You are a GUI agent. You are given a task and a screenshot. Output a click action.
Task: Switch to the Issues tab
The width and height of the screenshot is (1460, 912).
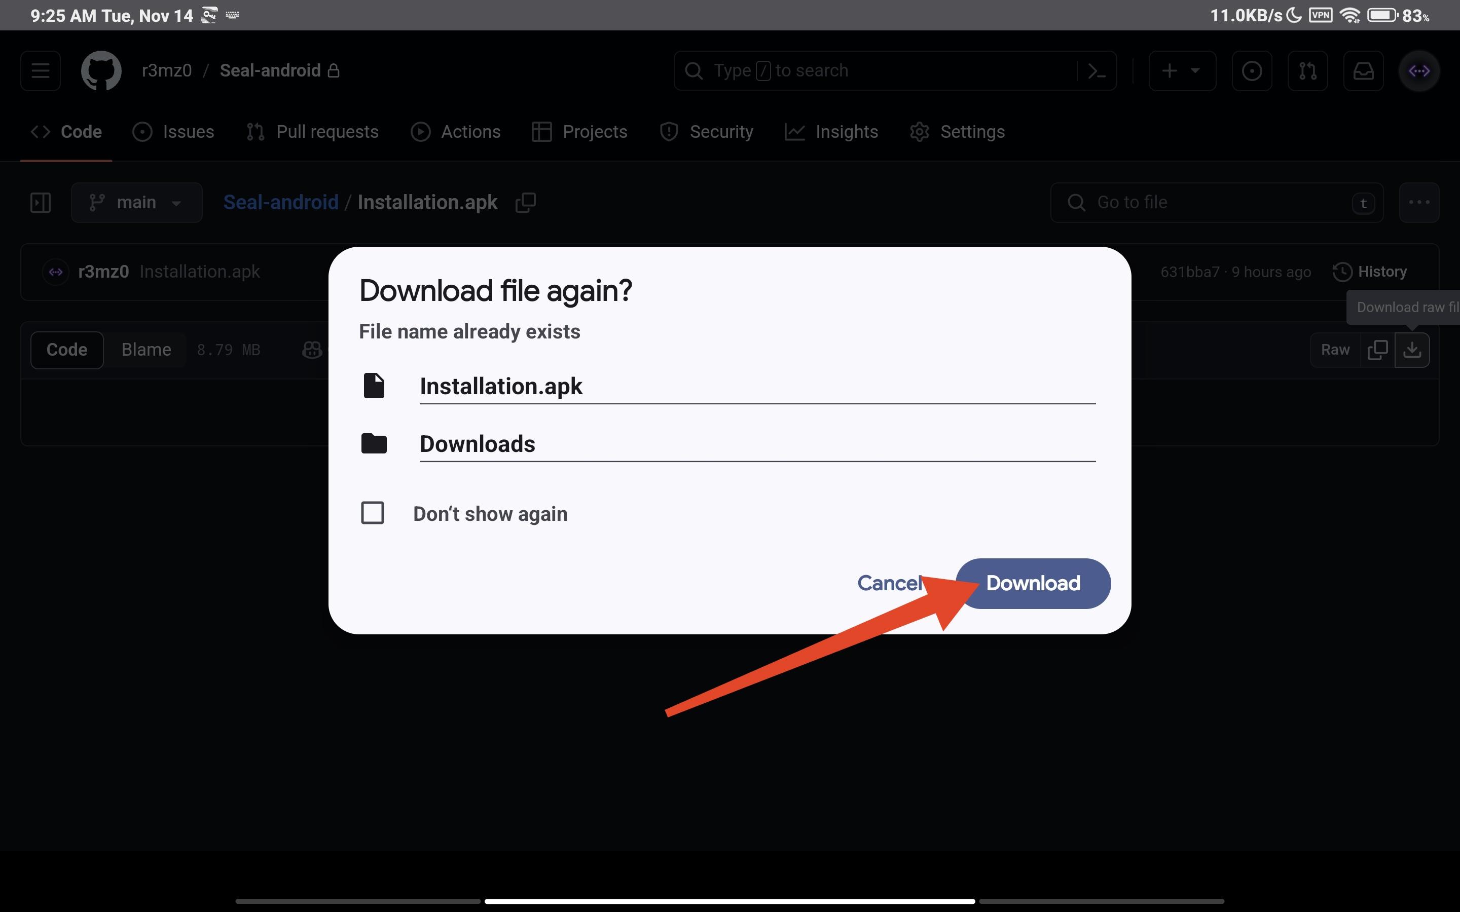(x=174, y=132)
